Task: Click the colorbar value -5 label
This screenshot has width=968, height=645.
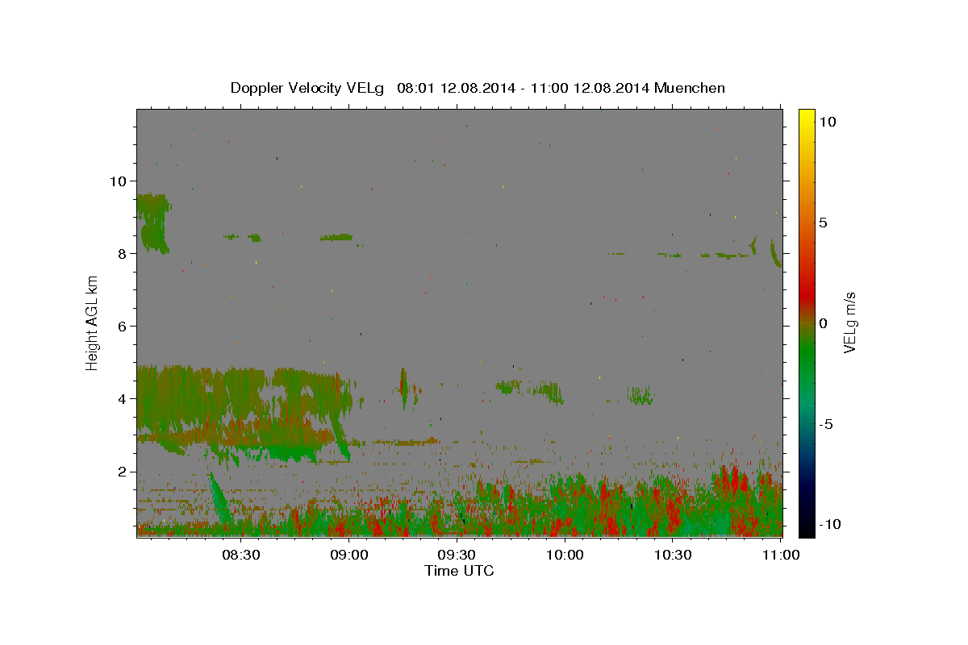Action: coord(824,424)
